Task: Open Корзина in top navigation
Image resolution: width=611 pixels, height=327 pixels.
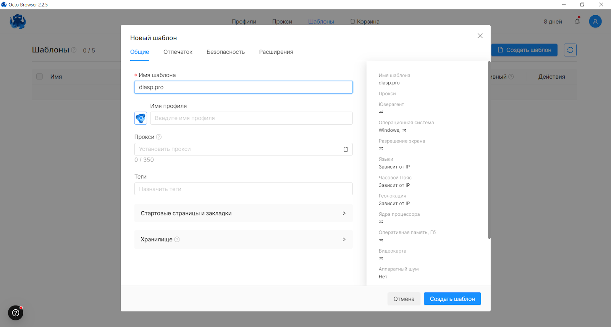Action: click(x=365, y=22)
